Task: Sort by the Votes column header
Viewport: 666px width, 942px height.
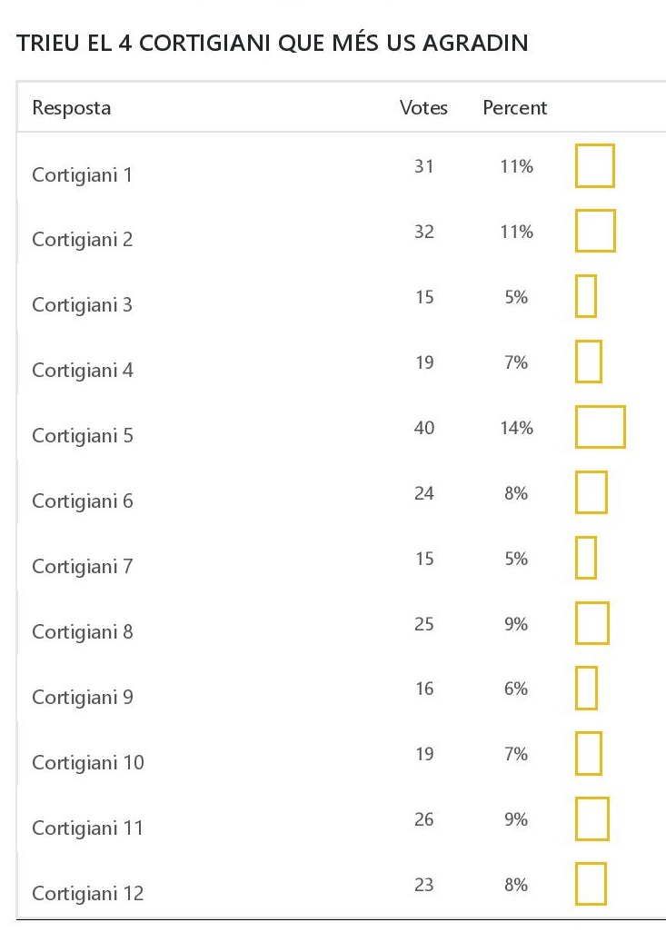Action: (x=423, y=108)
